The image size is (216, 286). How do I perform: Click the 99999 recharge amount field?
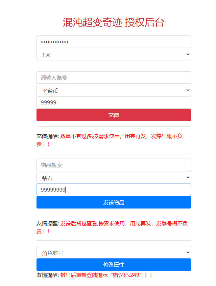[113, 102]
